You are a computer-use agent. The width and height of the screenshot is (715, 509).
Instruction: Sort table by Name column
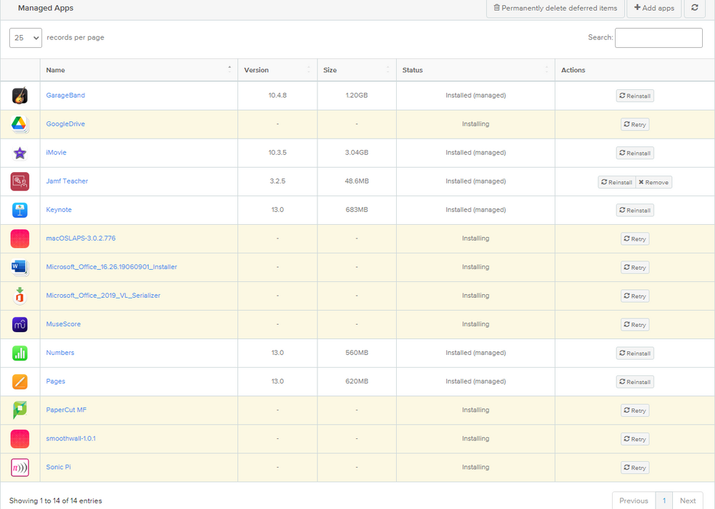point(139,70)
